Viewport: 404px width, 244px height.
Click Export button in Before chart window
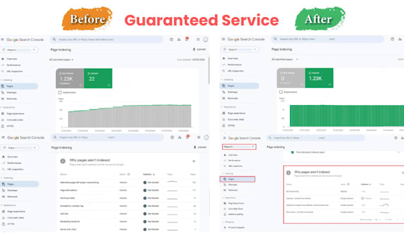click(x=199, y=49)
